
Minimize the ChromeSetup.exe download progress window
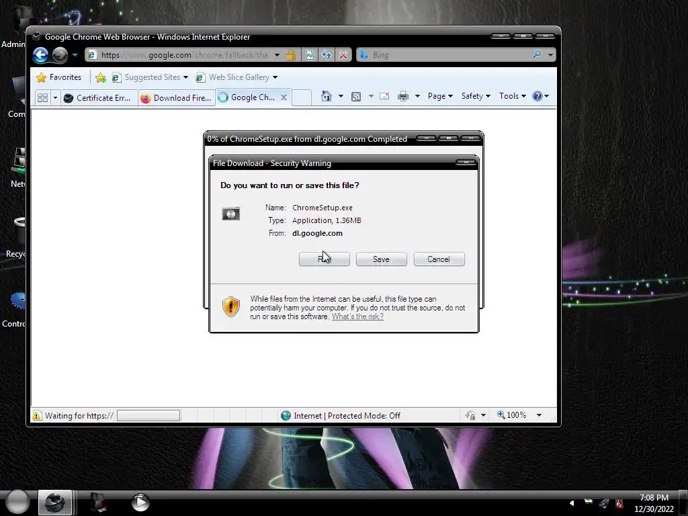425,138
